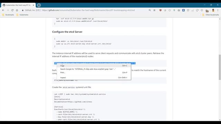
Task: Click the 'Description=etcd' code line
Action: (62, 99)
